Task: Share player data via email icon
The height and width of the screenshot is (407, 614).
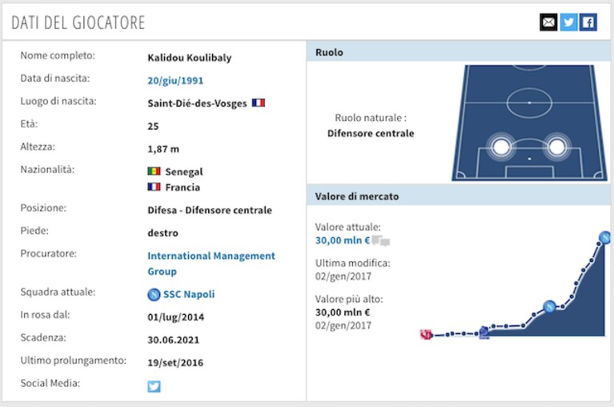Action: [548, 22]
